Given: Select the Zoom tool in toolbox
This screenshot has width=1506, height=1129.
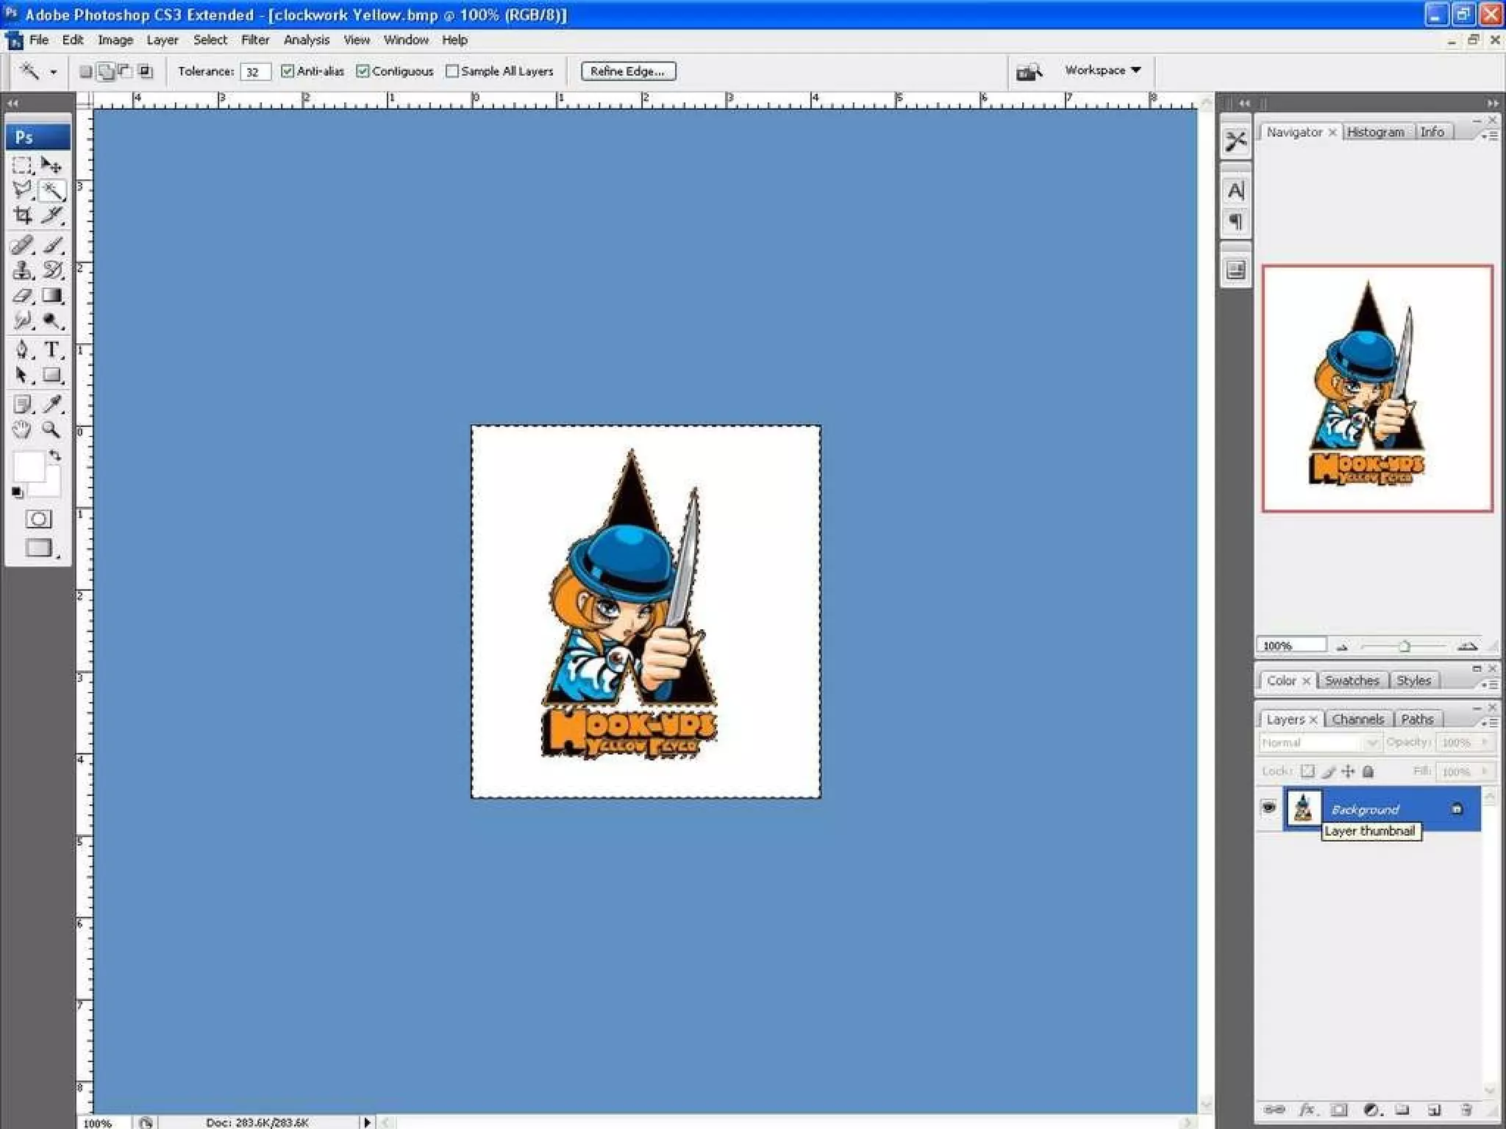Looking at the screenshot, I should click(x=51, y=429).
